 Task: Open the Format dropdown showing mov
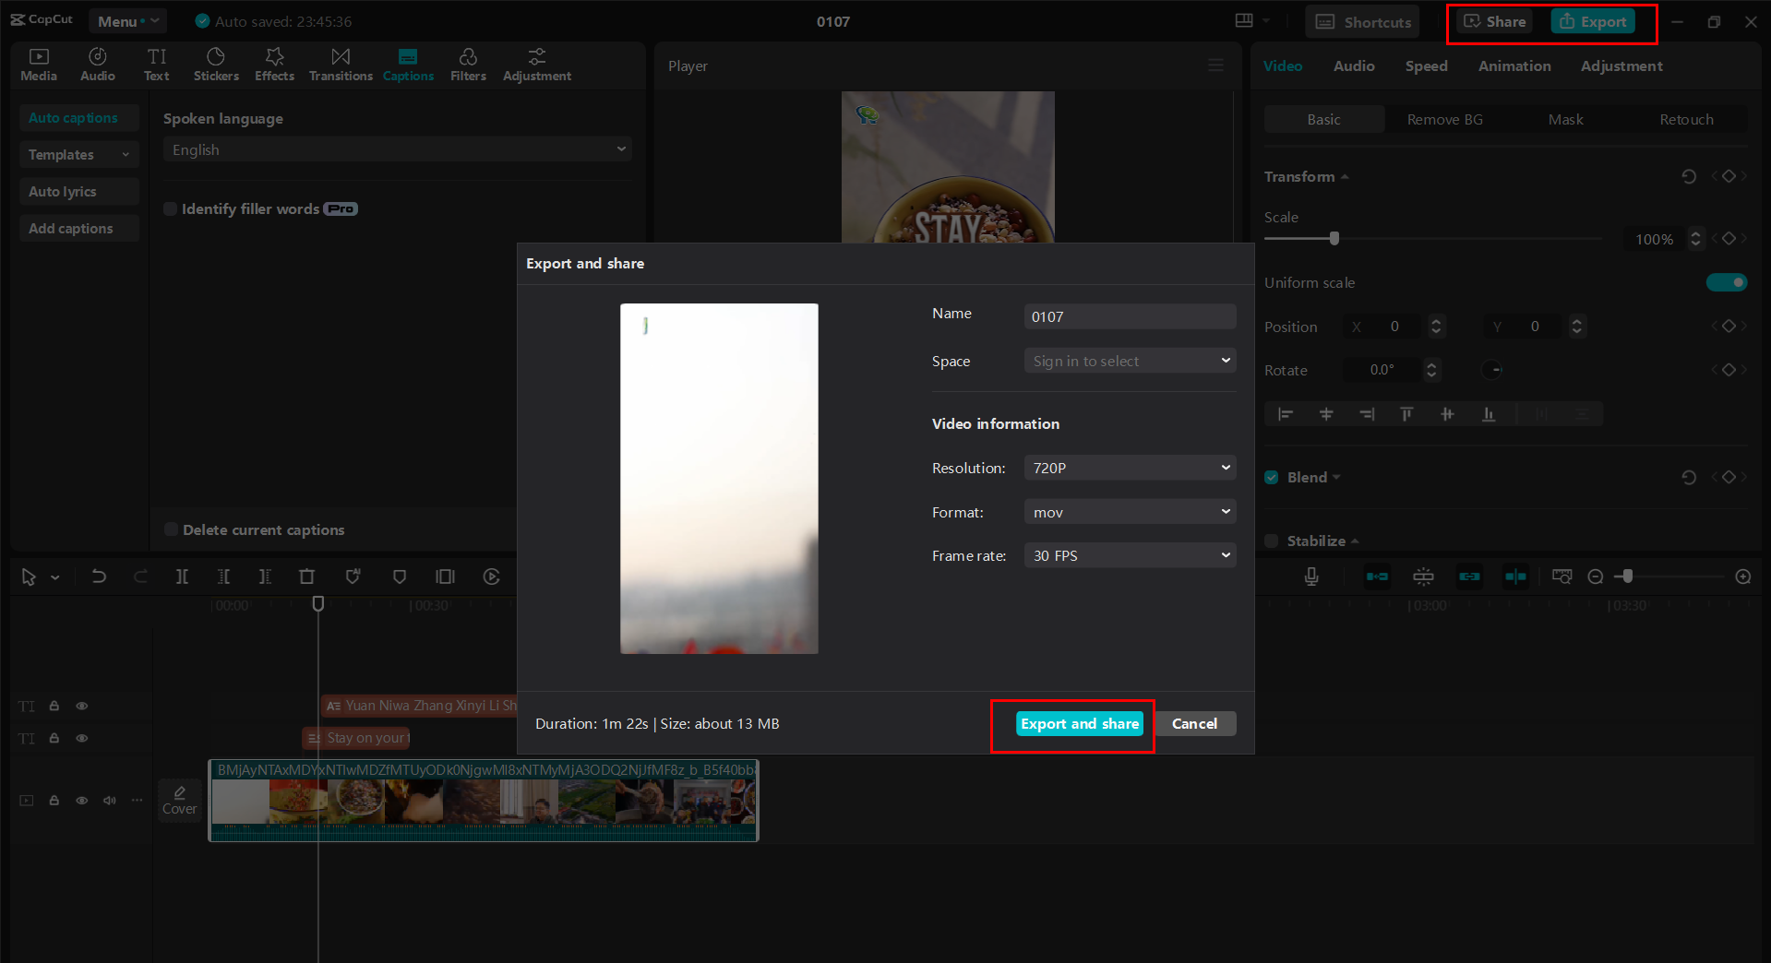tap(1129, 511)
